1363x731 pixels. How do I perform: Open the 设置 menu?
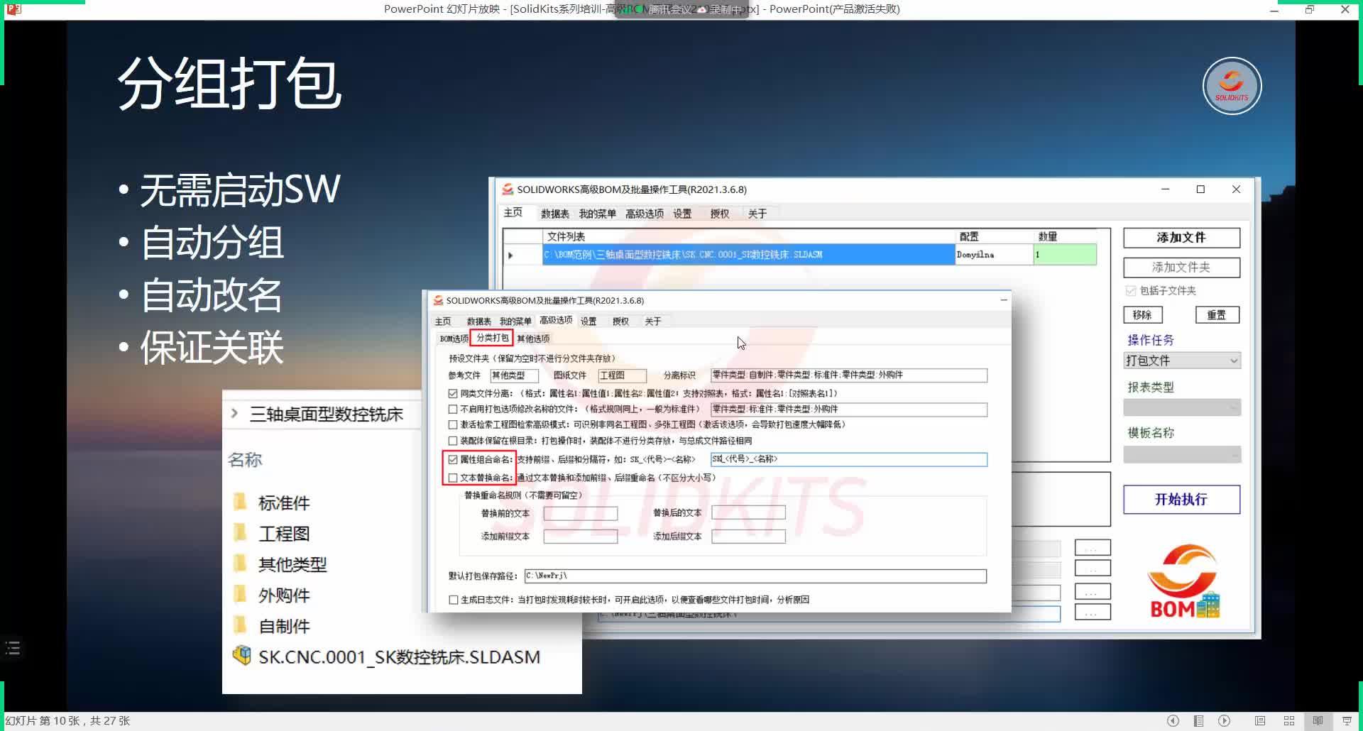click(589, 321)
